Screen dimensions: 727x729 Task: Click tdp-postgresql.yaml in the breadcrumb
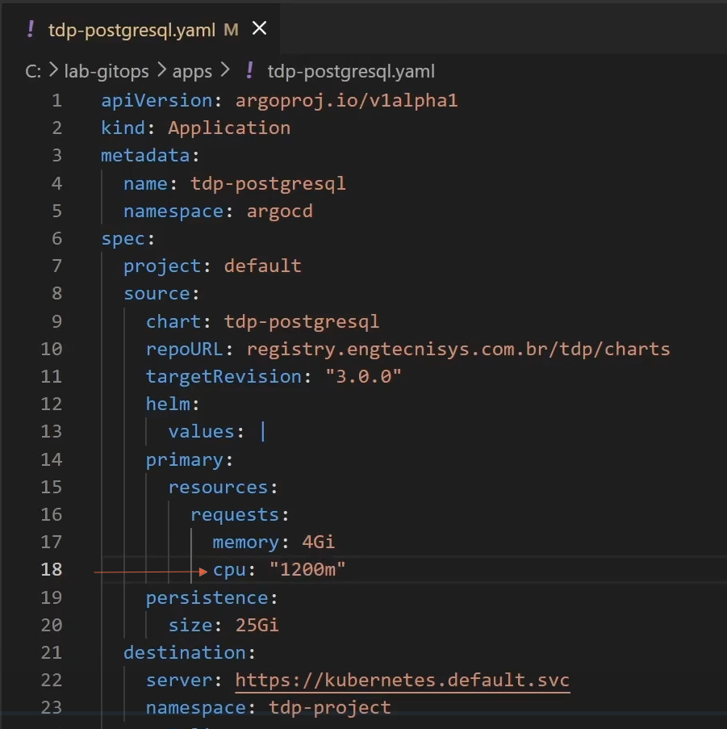pyautogui.click(x=351, y=71)
